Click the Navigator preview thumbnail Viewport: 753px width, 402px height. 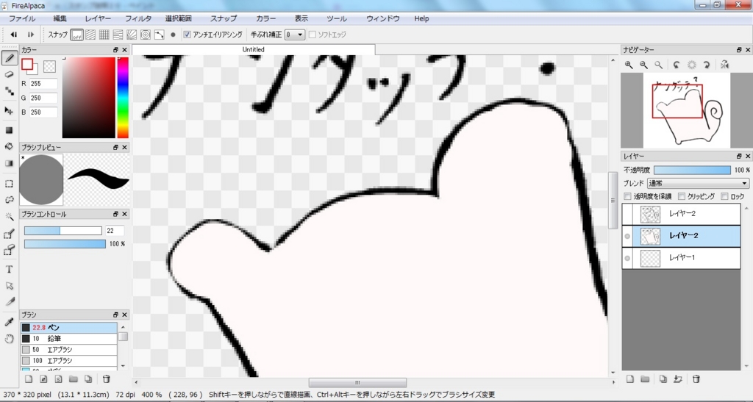(x=687, y=110)
